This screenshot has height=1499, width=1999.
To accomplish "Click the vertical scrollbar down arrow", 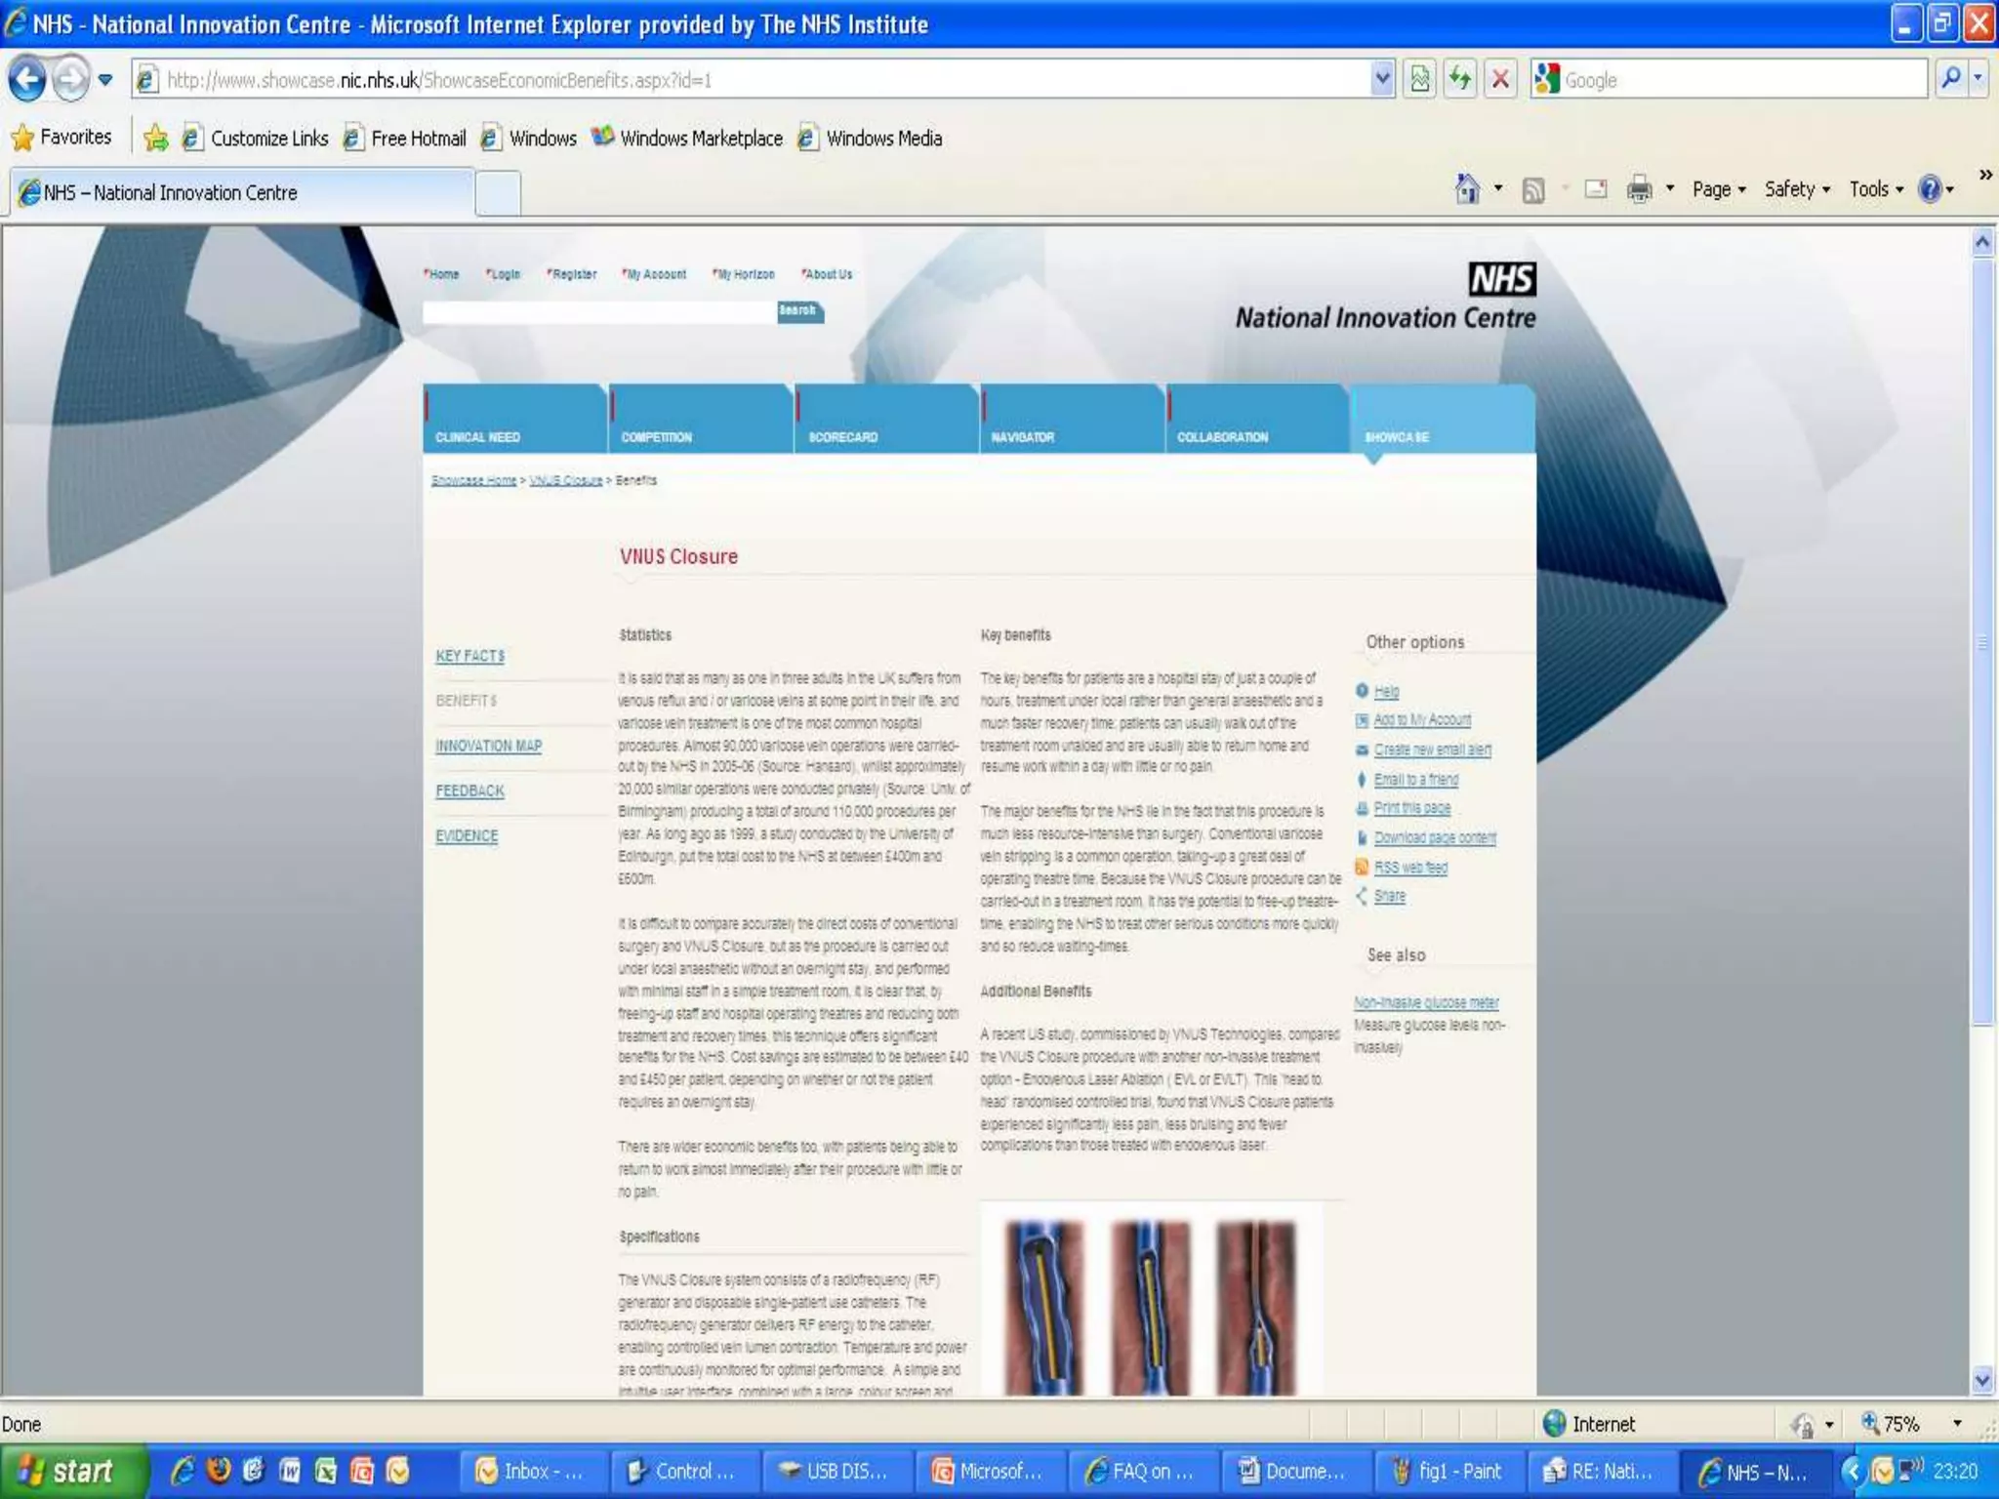I will pos(1981,1380).
